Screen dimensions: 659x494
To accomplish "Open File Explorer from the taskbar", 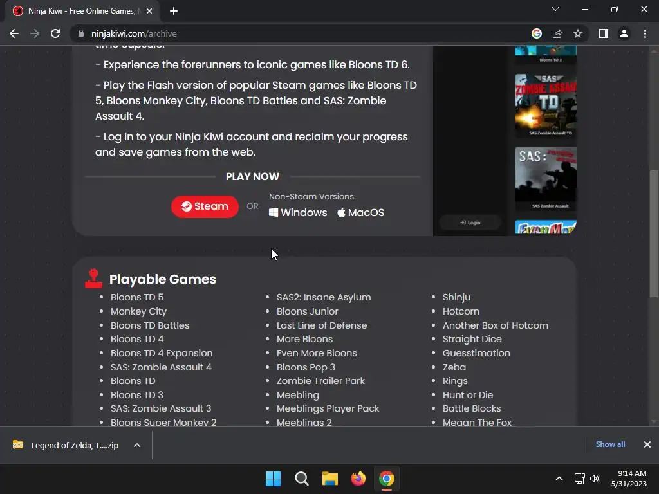I will [x=330, y=479].
